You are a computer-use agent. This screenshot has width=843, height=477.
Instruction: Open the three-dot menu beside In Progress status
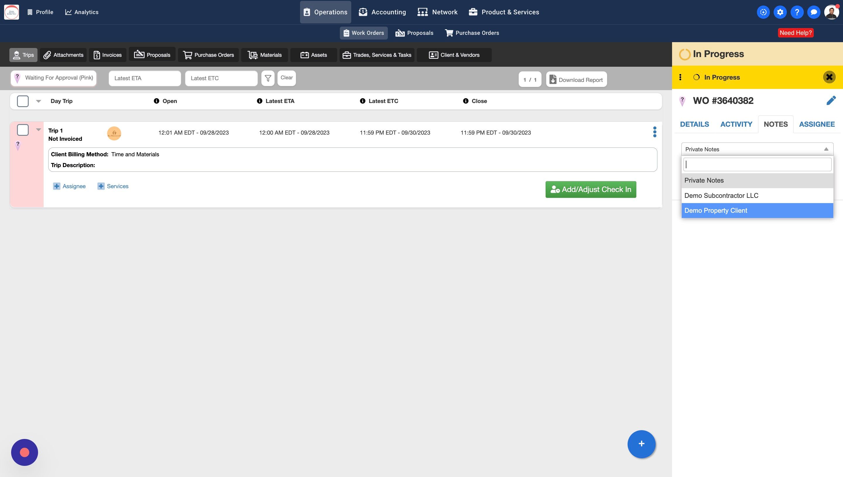coord(681,77)
